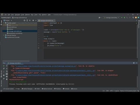Viewport: 140px width, 105px height.
Task: Expand External Libraries node
Action: point(3,35)
